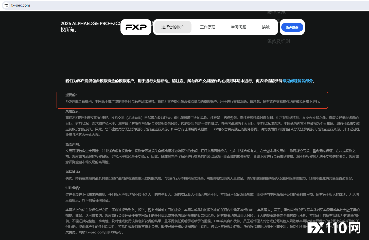The height and width of the screenshot is (240, 369).
Task: Select the 接触 navigation item
Action: 266,27
